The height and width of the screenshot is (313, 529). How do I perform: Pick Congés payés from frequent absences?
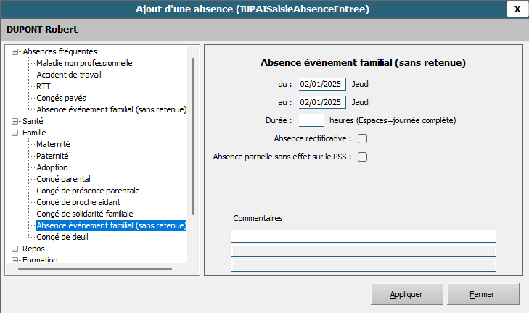(62, 98)
